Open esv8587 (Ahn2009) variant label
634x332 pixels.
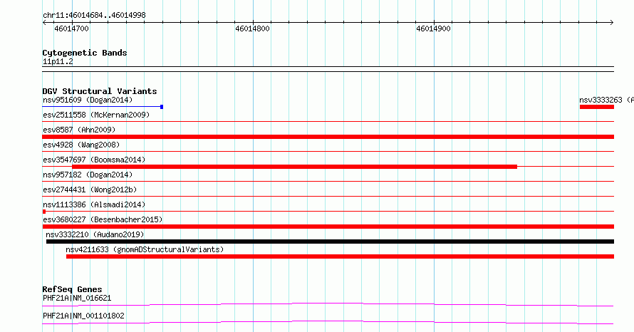(79, 130)
